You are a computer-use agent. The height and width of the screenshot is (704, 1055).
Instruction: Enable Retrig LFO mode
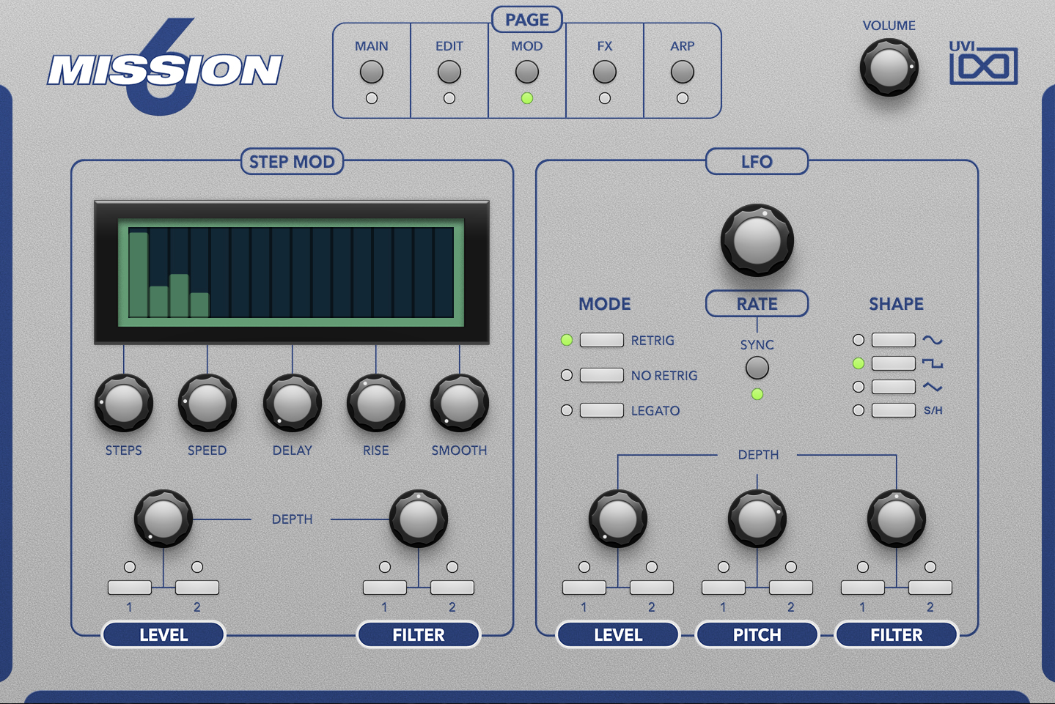(x=601, y=340)
